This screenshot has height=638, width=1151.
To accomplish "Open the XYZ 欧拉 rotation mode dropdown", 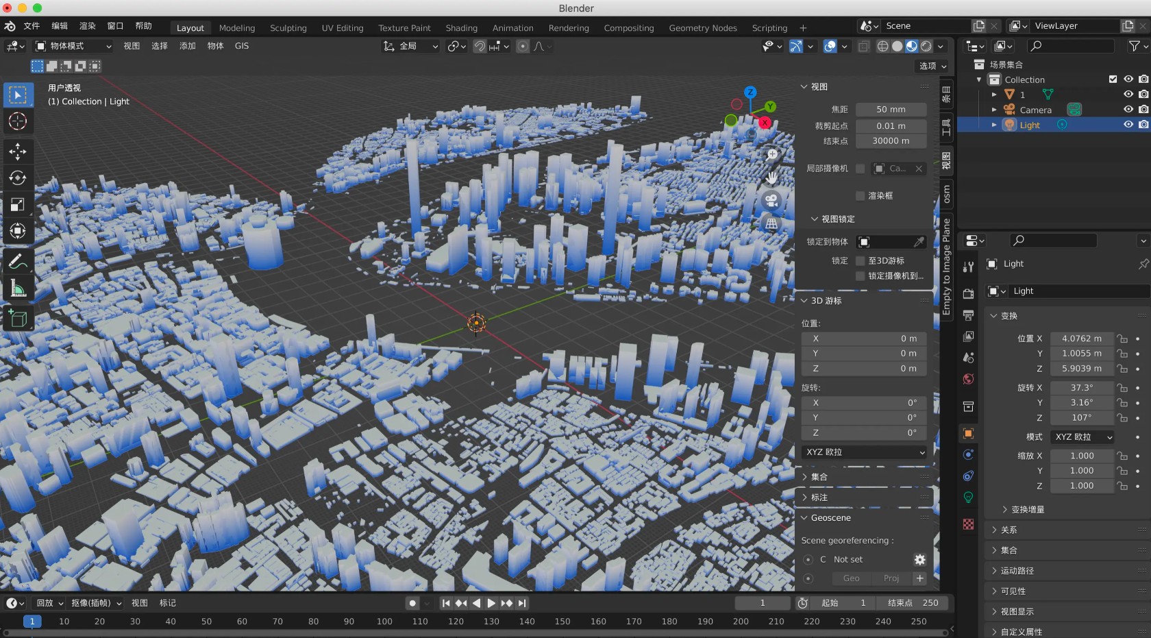I will 1083,437.
